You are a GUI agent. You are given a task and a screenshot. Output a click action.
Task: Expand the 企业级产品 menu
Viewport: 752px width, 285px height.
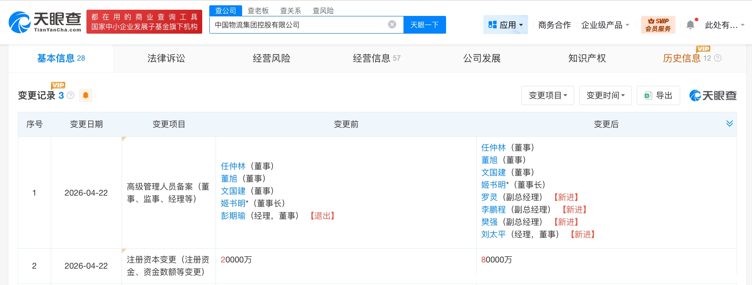(x=605, y=25)
